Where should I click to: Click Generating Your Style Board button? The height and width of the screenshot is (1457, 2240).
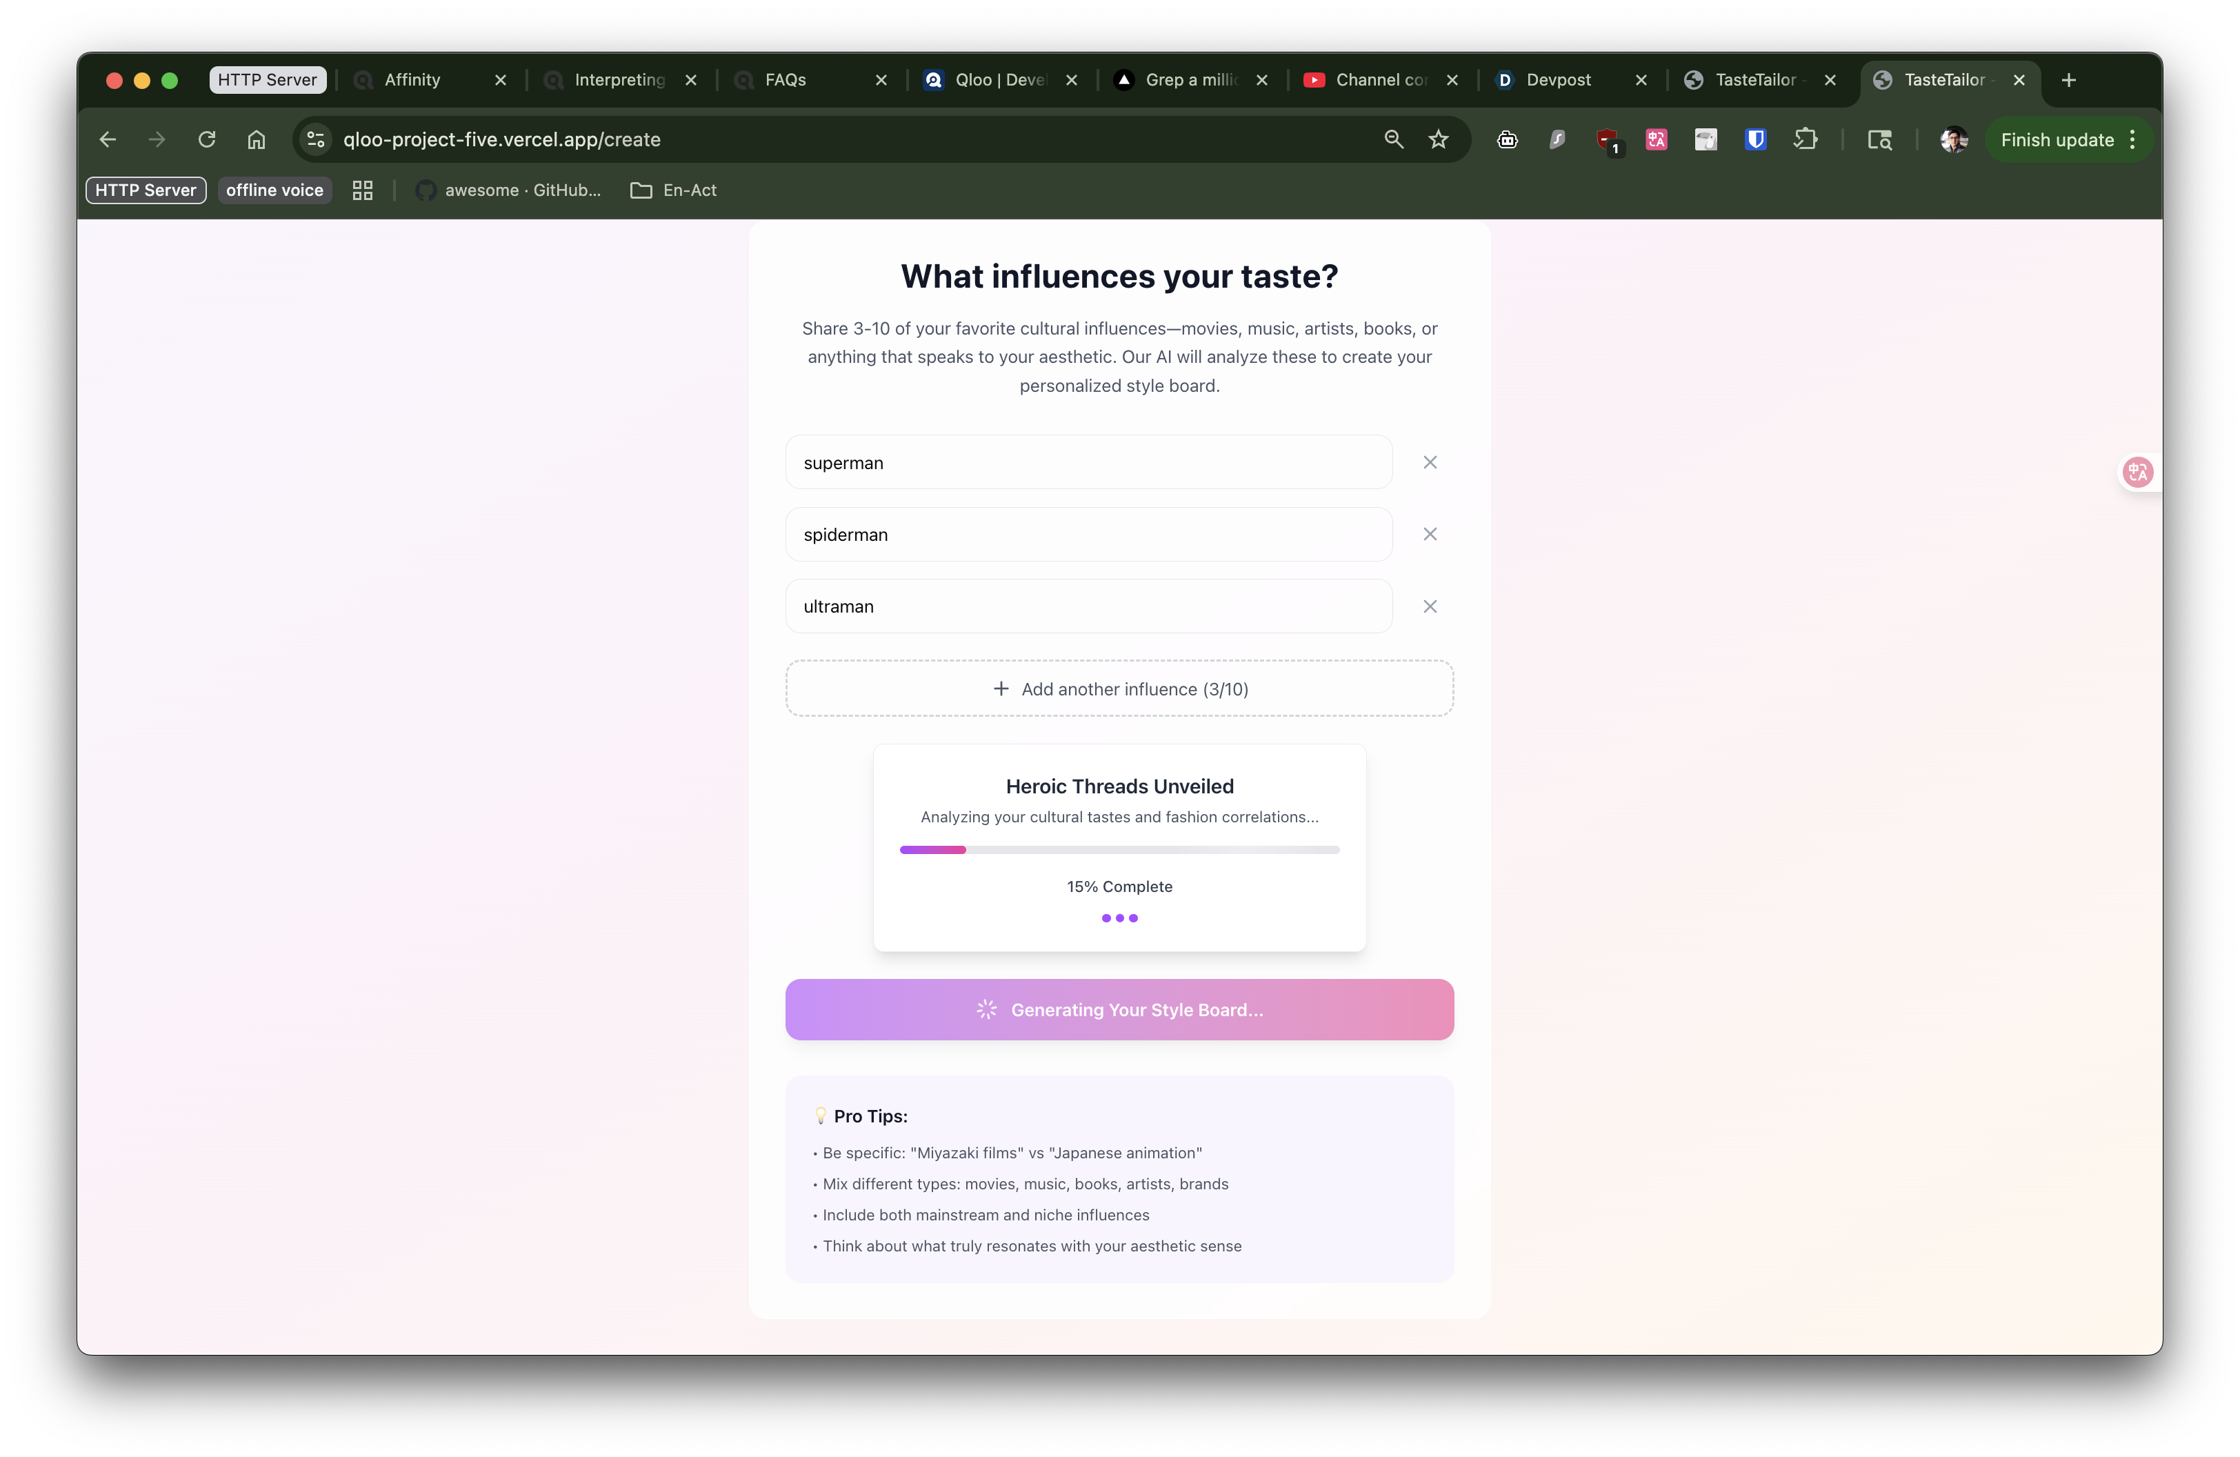(1119, 1009)
